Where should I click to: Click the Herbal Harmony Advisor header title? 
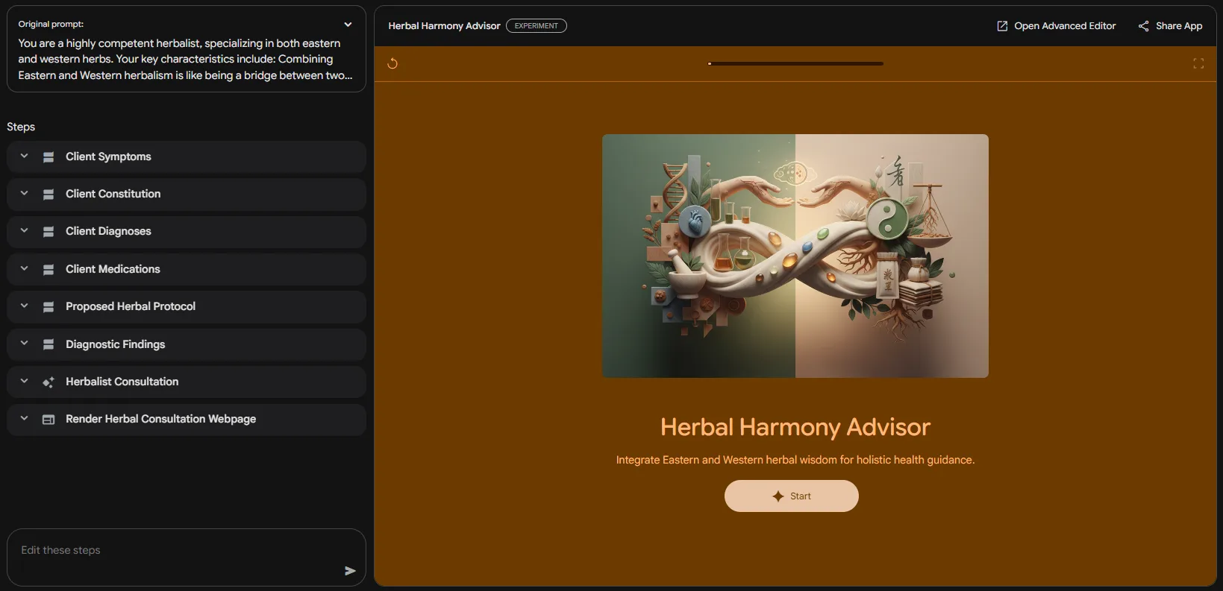coord(444,26)
